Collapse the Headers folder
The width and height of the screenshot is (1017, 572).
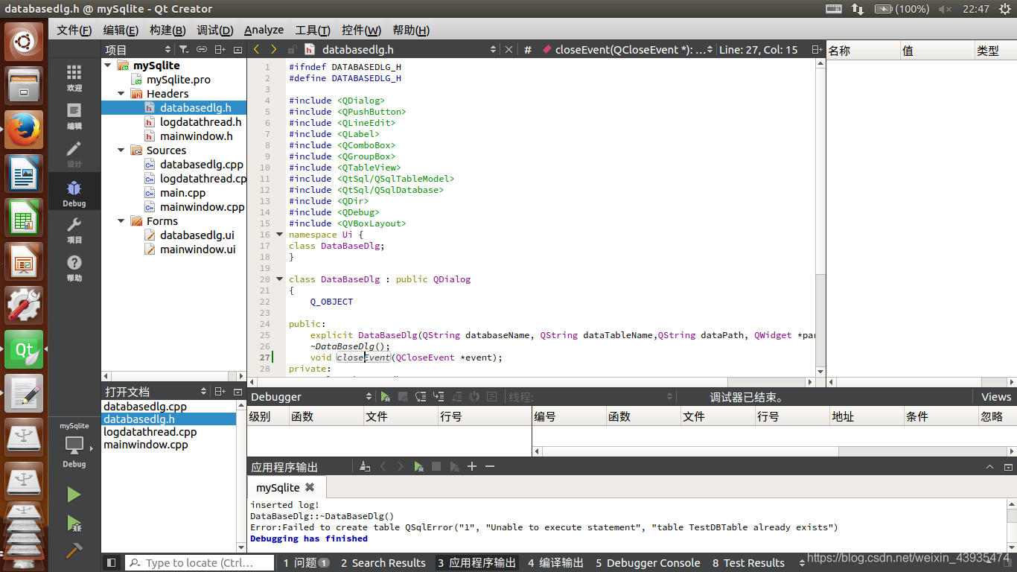121,94
